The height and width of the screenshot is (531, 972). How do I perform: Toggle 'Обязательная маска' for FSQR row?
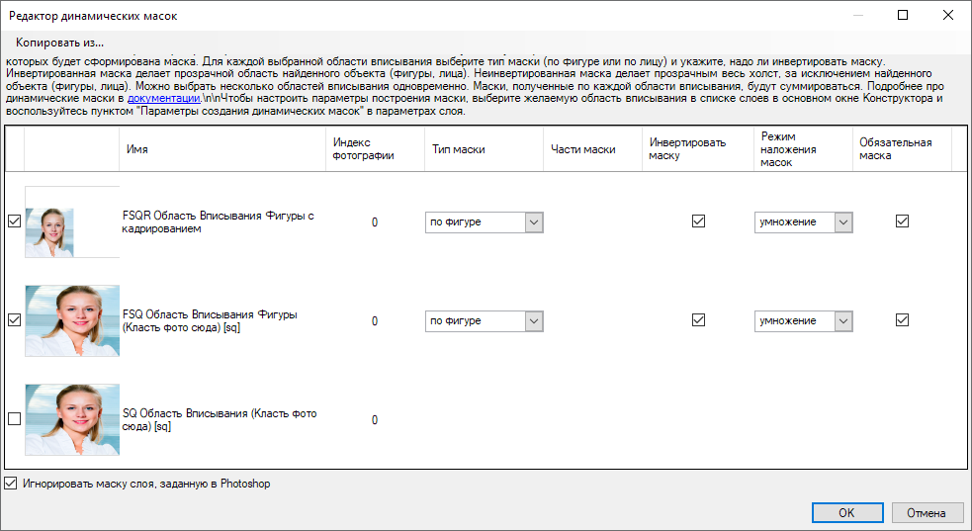903,221
